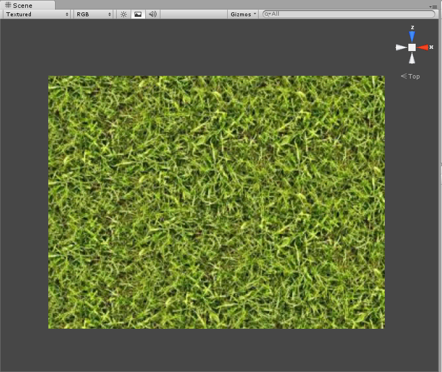
Task: Open the Textured draw mode dropdown
Action: click(37, 14)
